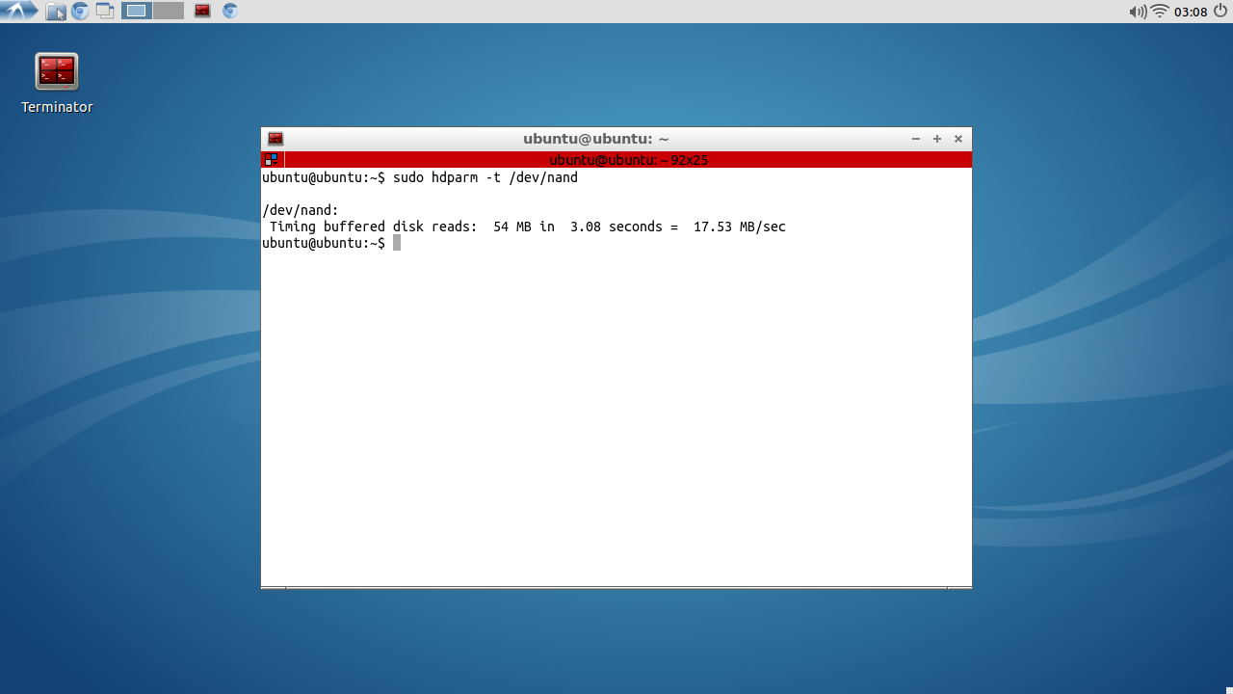Click the show desktop panel icon
The image size is (1233, 694).
[x=105, y=12]
